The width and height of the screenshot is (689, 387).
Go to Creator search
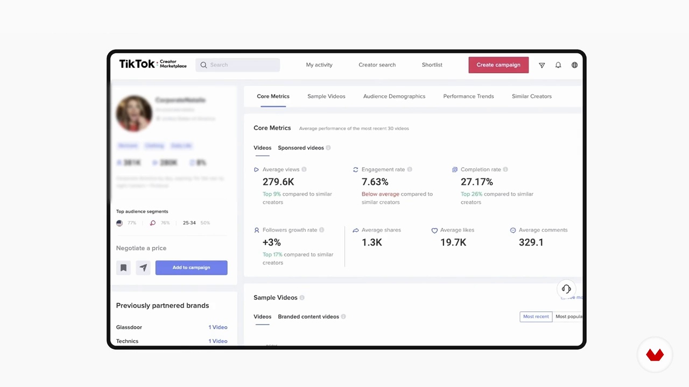point(377,65)
